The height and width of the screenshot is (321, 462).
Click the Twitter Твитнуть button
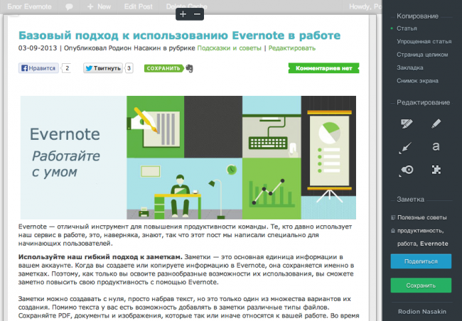(x=103, y=68)
